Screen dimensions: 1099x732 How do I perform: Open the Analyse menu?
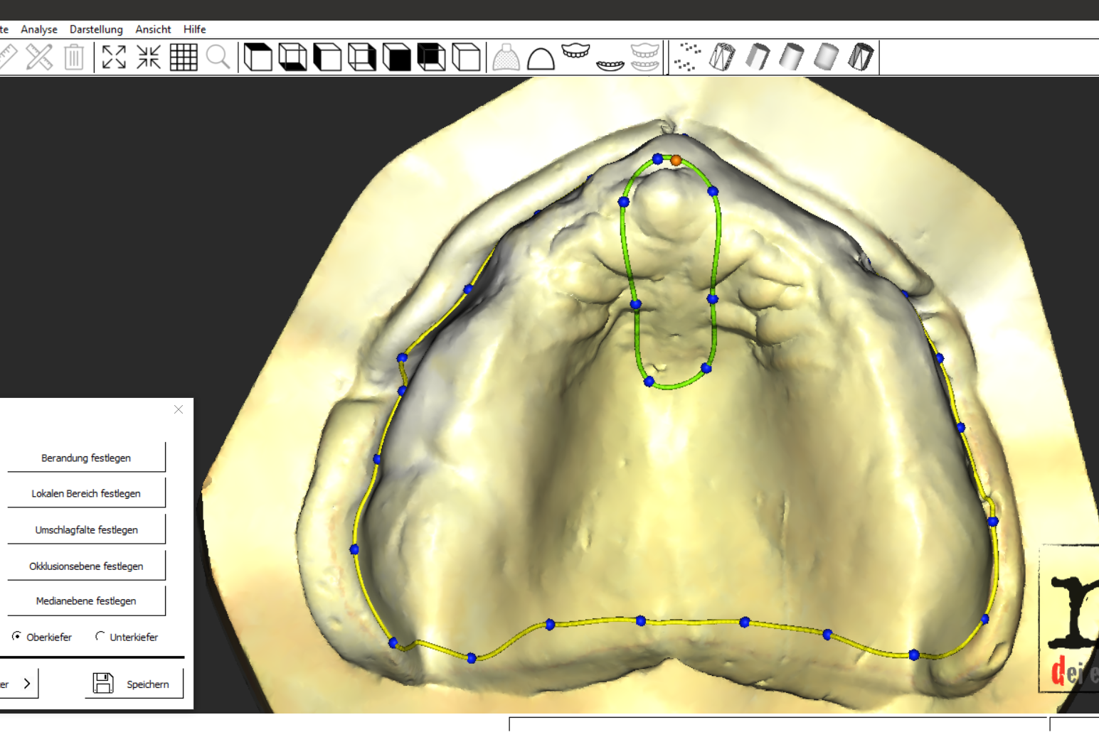click(39, 29)
